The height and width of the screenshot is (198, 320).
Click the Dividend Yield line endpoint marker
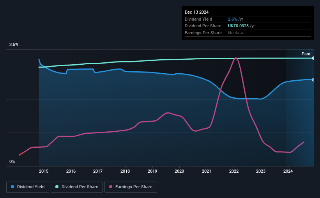[x=313, y=80]
